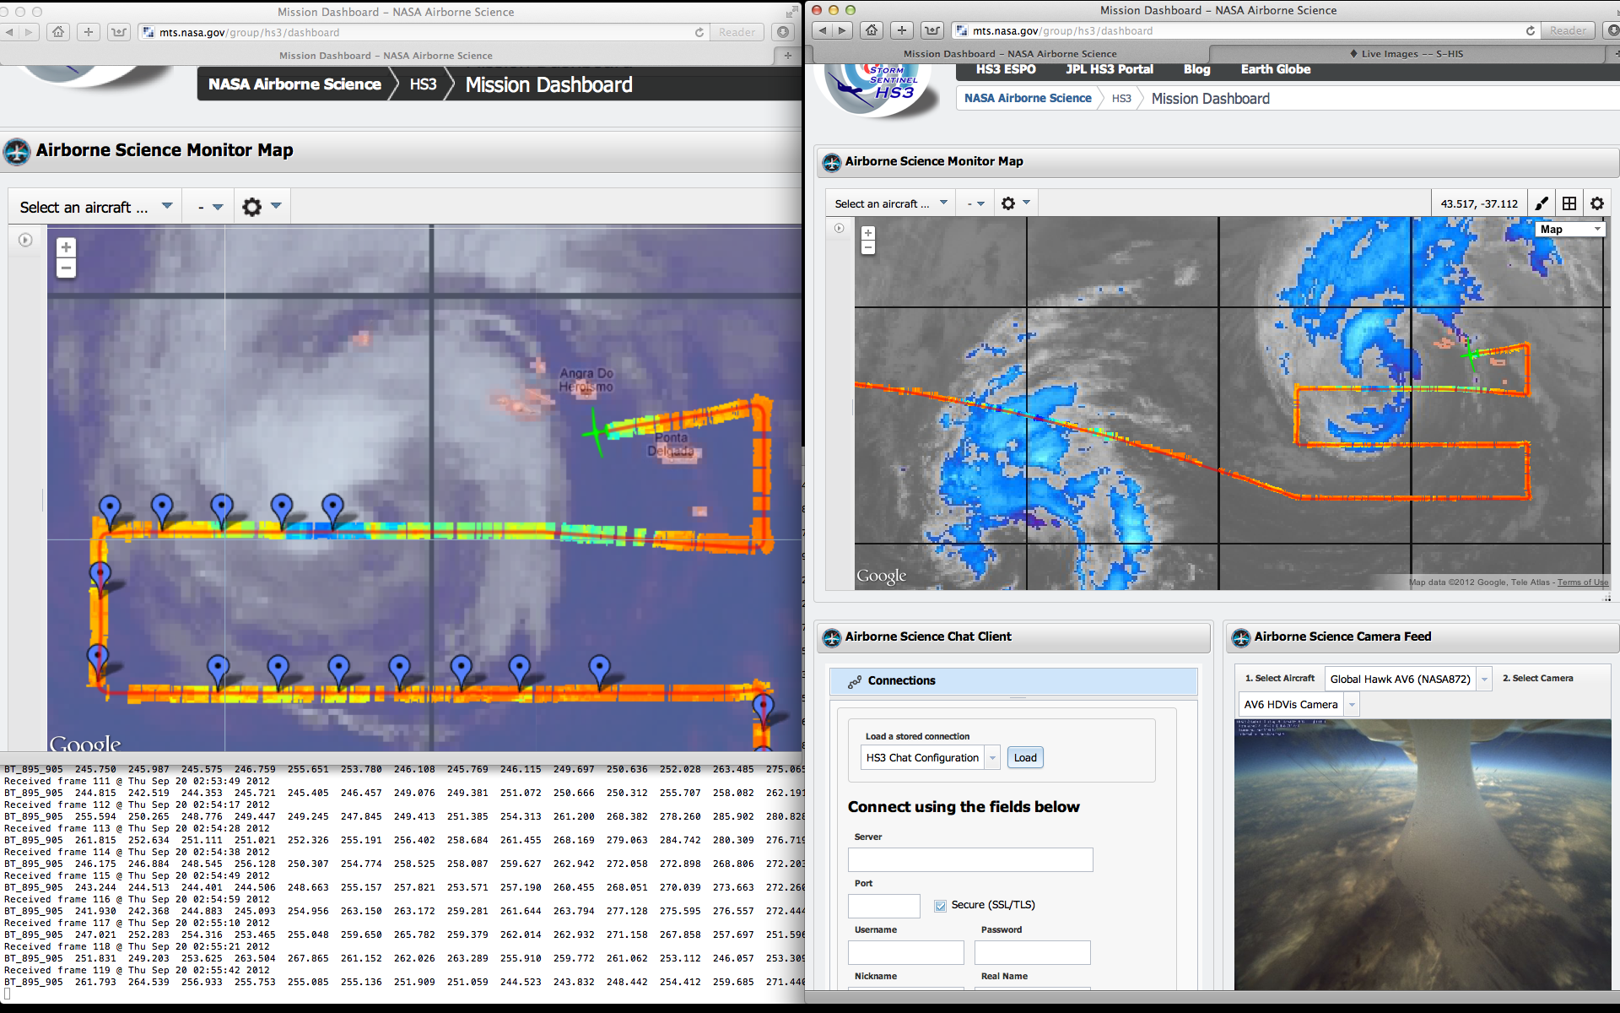
Task: Click the reload icon in right address bar
Action: coord(1531,30)
